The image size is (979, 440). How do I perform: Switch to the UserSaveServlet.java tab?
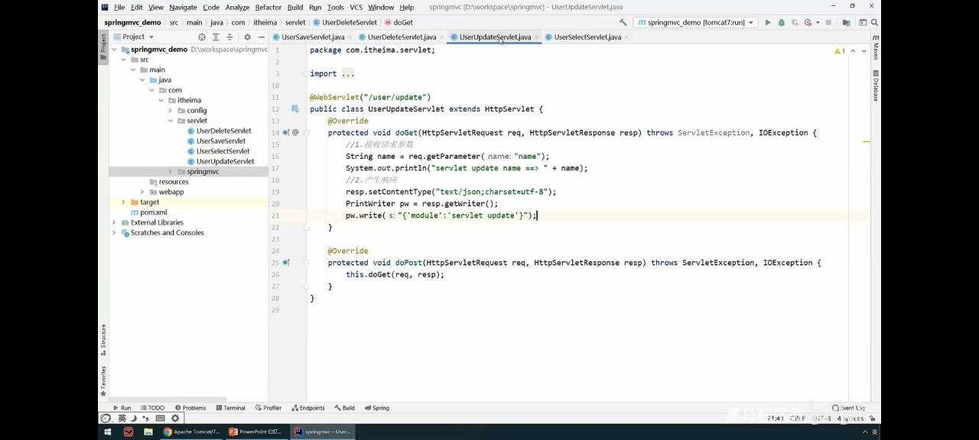(x=313, y=37)
